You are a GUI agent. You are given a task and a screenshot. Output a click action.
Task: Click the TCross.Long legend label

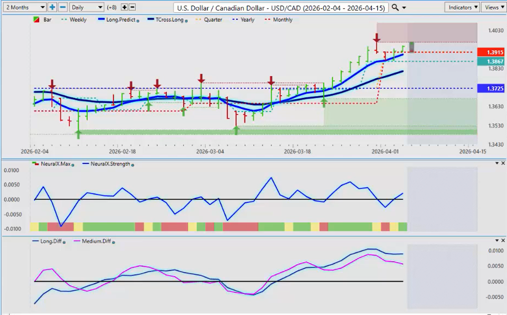pyautogui.click(x=167, y=20)
